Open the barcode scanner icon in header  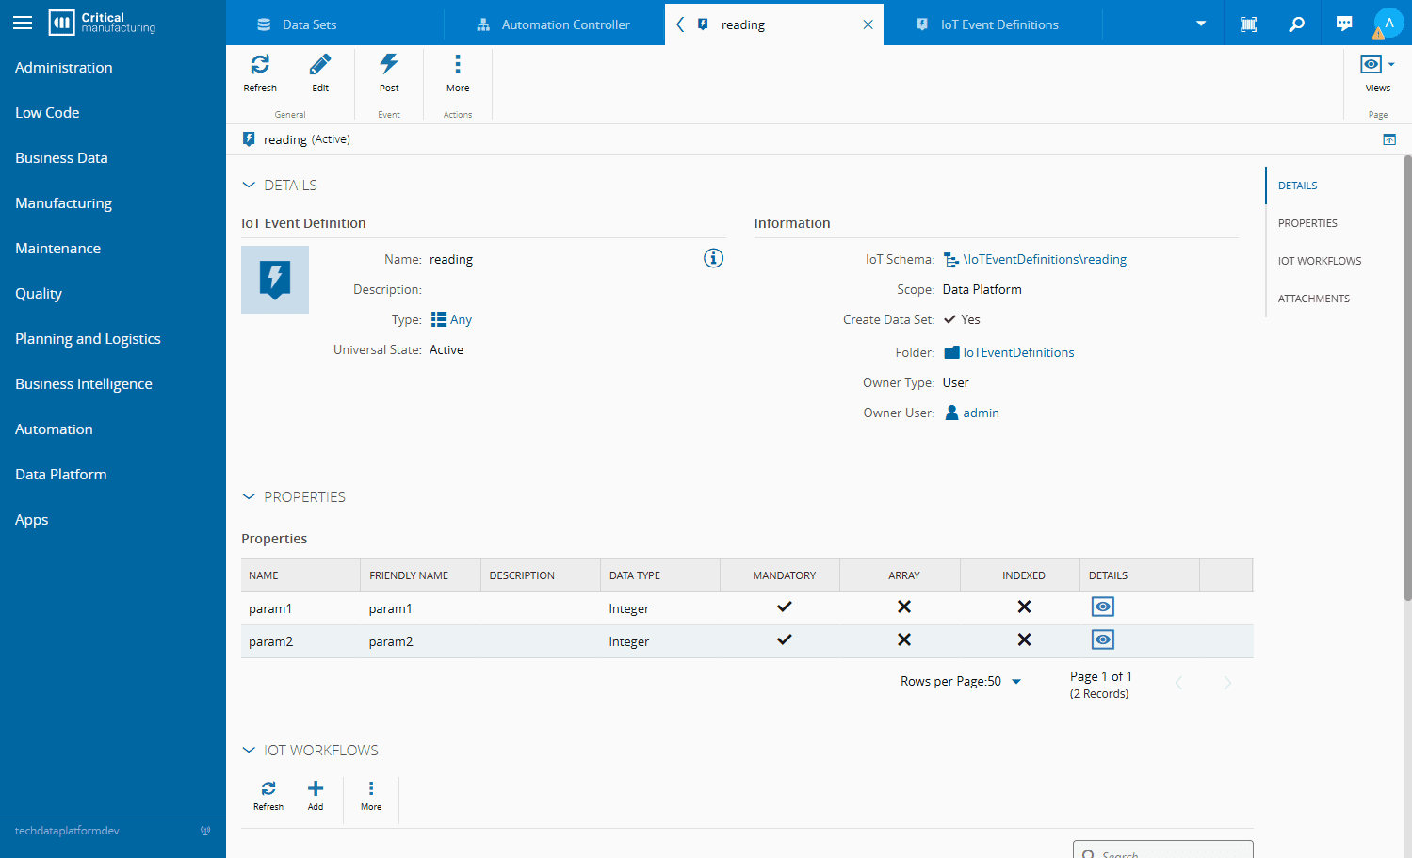point(1248,24)
